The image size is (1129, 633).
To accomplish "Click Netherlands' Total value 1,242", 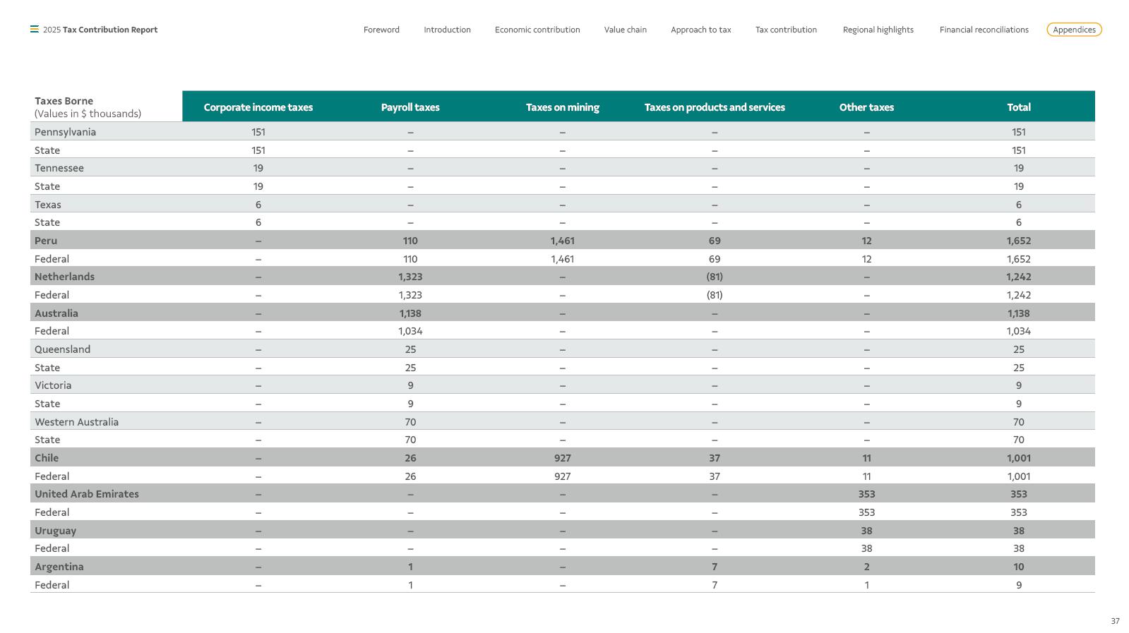I will [1018, 277].
